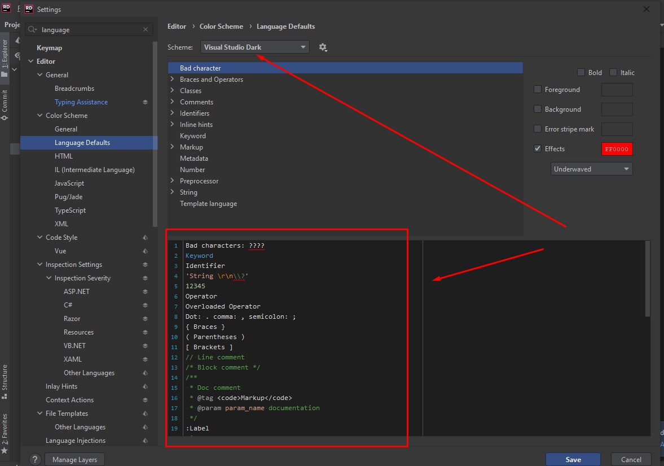Click the layer icon beside File Templates
664x466 pixels.
coord(145,414)
